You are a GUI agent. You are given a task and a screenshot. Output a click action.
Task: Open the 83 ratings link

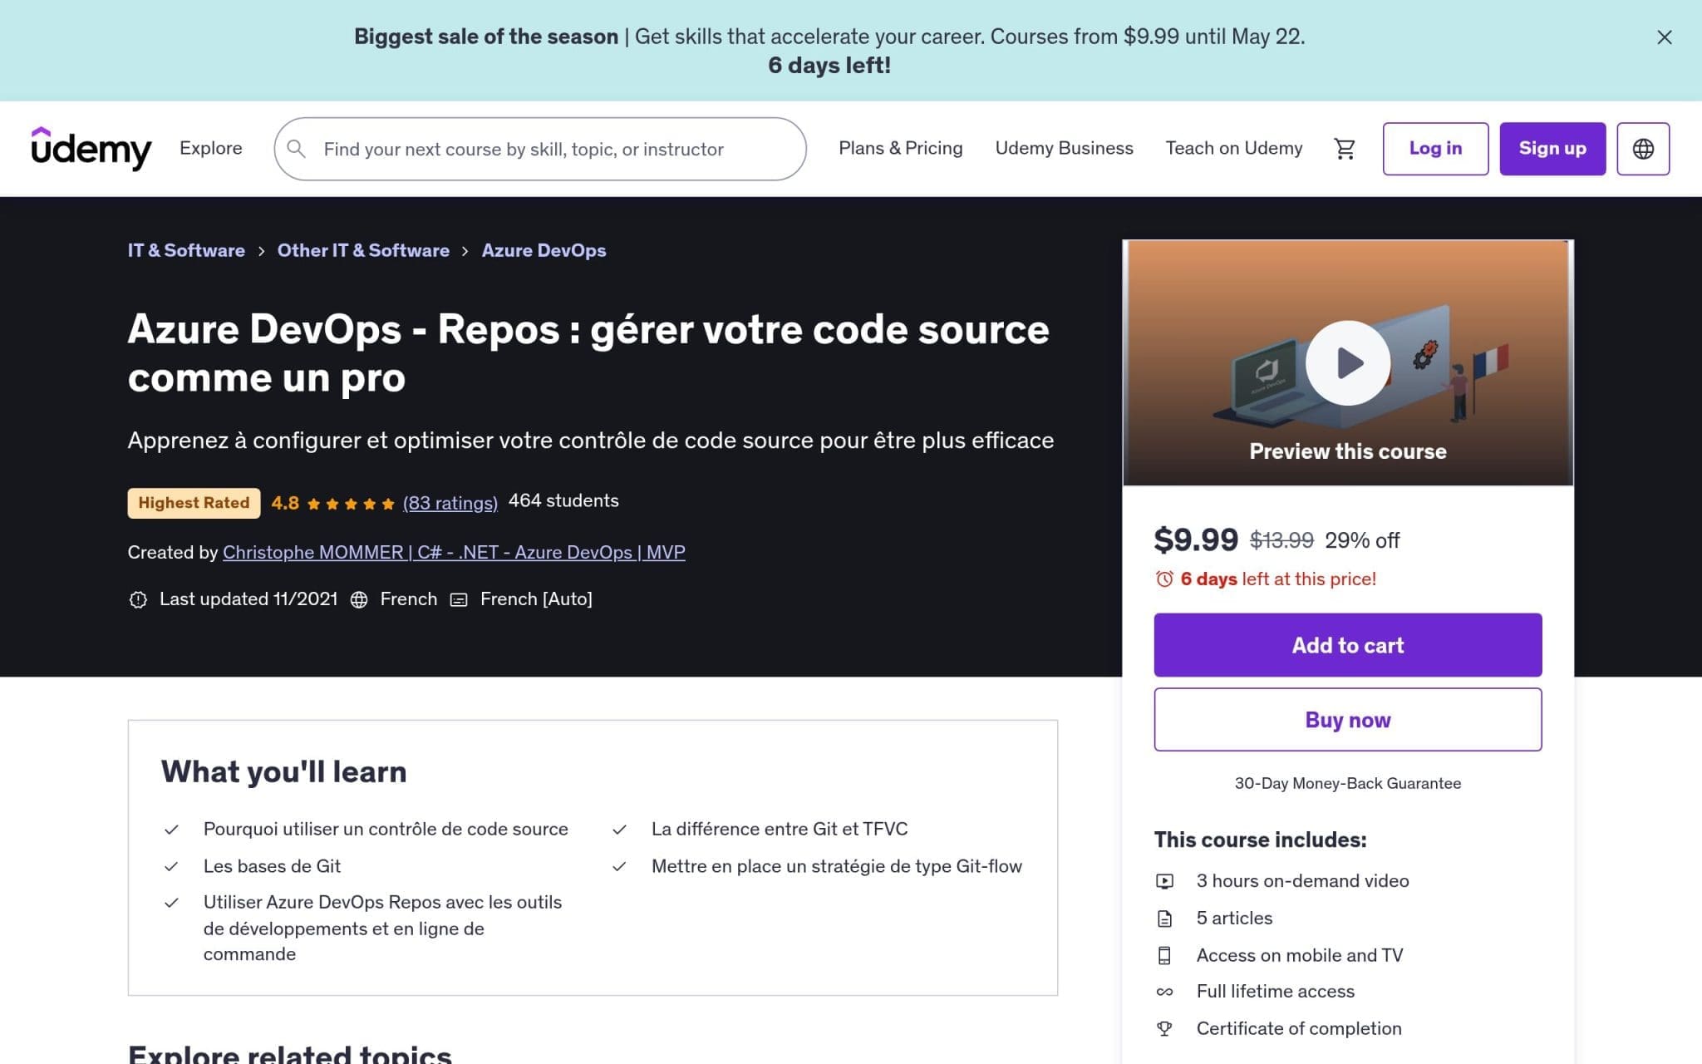(450, 503)
